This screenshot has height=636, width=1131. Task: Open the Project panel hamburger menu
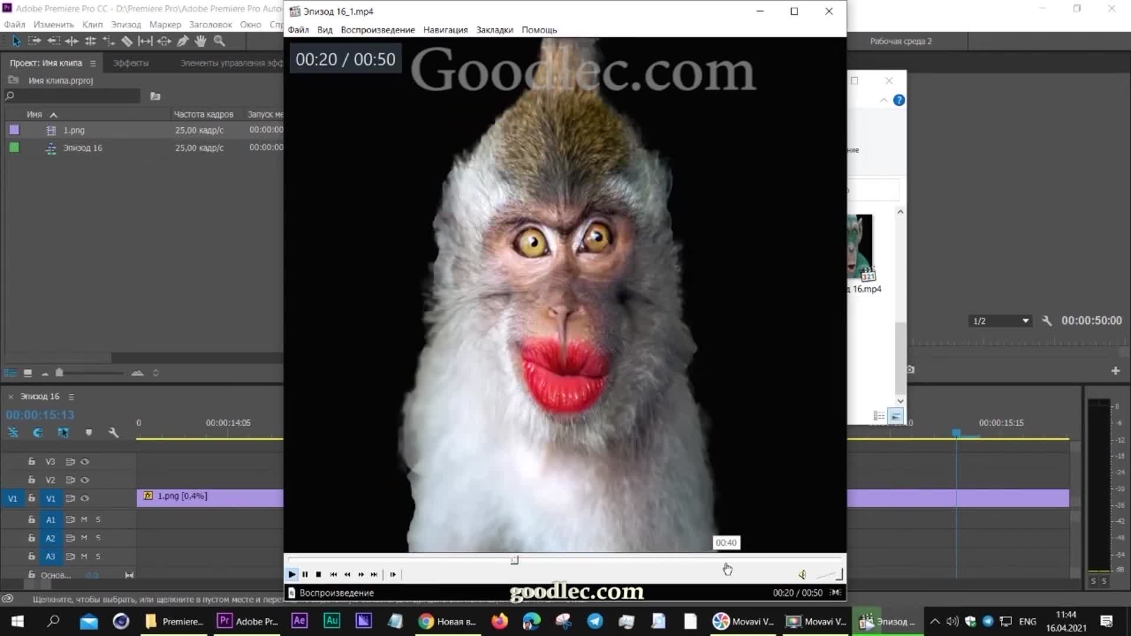point(92,63)
